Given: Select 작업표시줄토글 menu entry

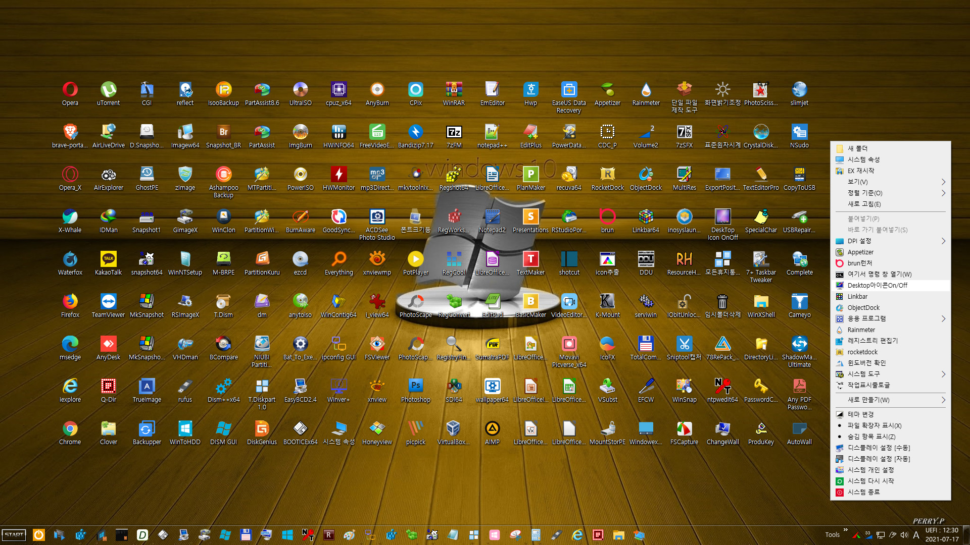Looking at the screenshot, I should pos(890,385).
